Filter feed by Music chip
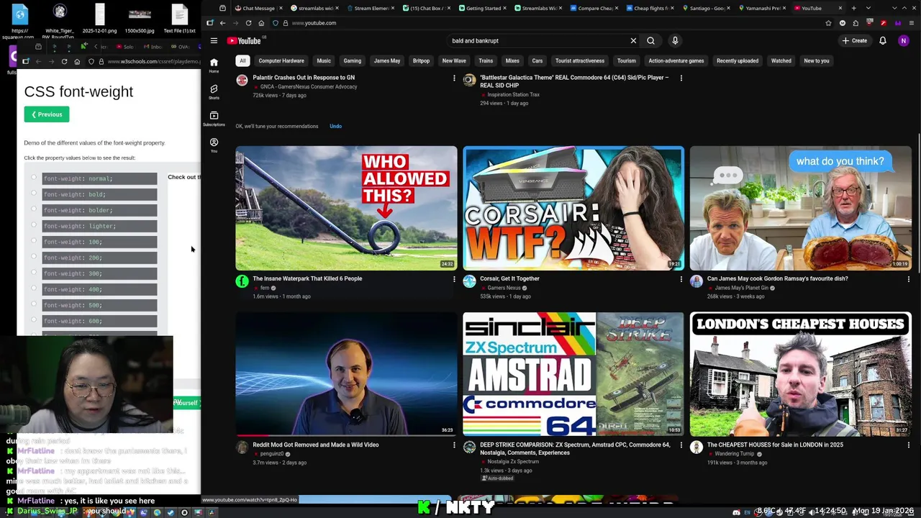The image size is (921, 518). coord(324,60)
